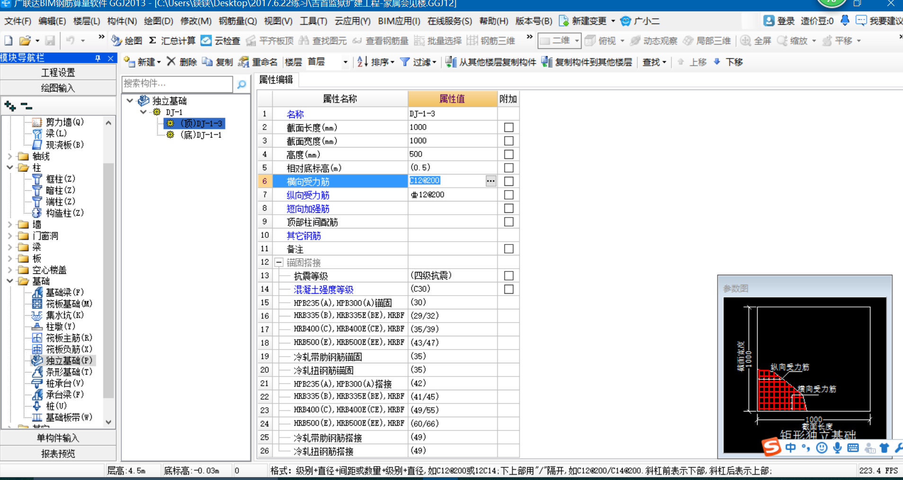This screenshot has height=480, width=903.
Task: Toggle the 备注 row checkbox
Action: (x=509, y=249)
